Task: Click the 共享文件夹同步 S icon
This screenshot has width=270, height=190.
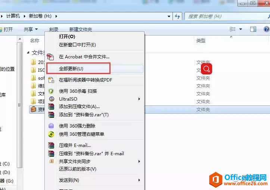Action: pos(52,161)
